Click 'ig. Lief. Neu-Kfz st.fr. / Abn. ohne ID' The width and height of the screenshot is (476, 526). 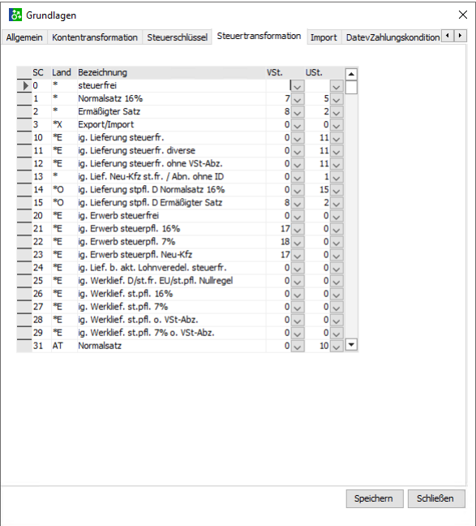point(171,177)
